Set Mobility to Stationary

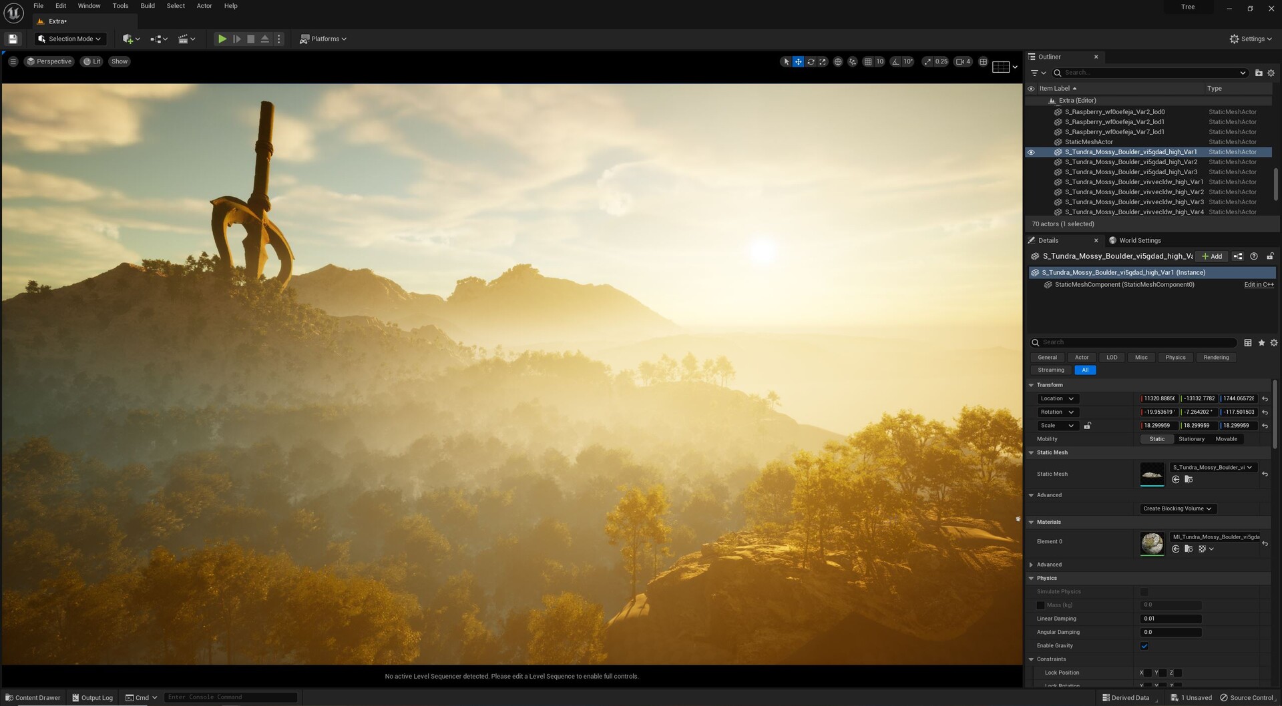(1191, 439)
